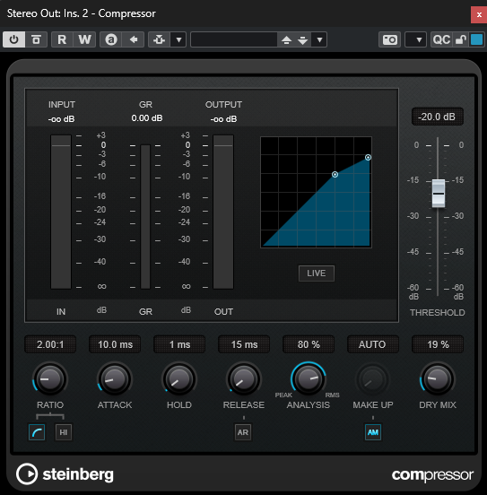
Task: Click the input level meter
Action: pyautogui.click(x=61, y=212)
